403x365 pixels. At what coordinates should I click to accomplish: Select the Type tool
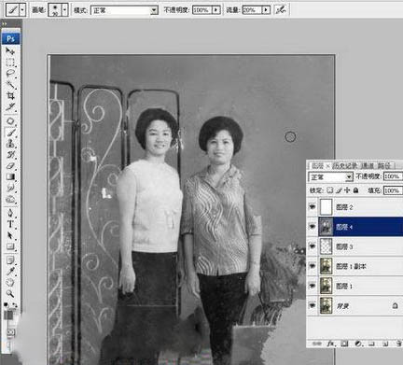(x=10, y=224)
